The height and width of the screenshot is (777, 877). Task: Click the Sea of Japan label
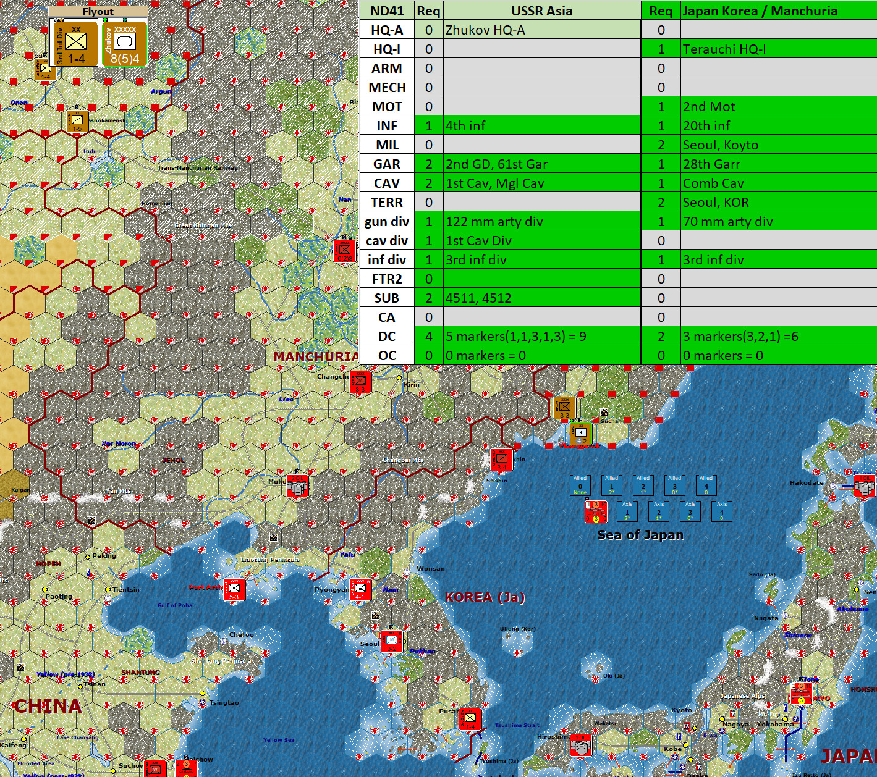coord(640,535)
